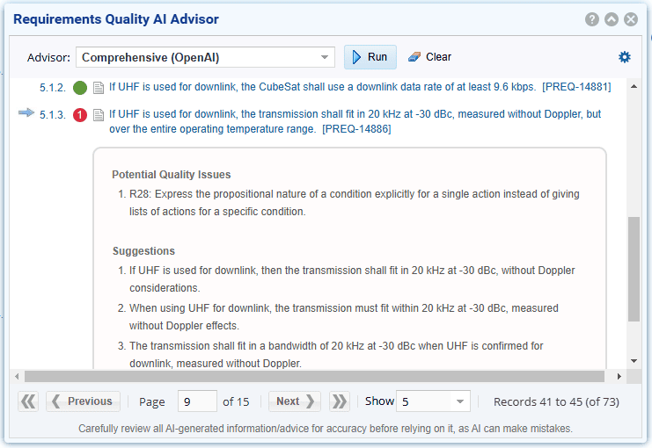Jump to first page with double-left arrows
This screenshot has height=448, width=652.
pyautogui.click(x=28, y=401)
